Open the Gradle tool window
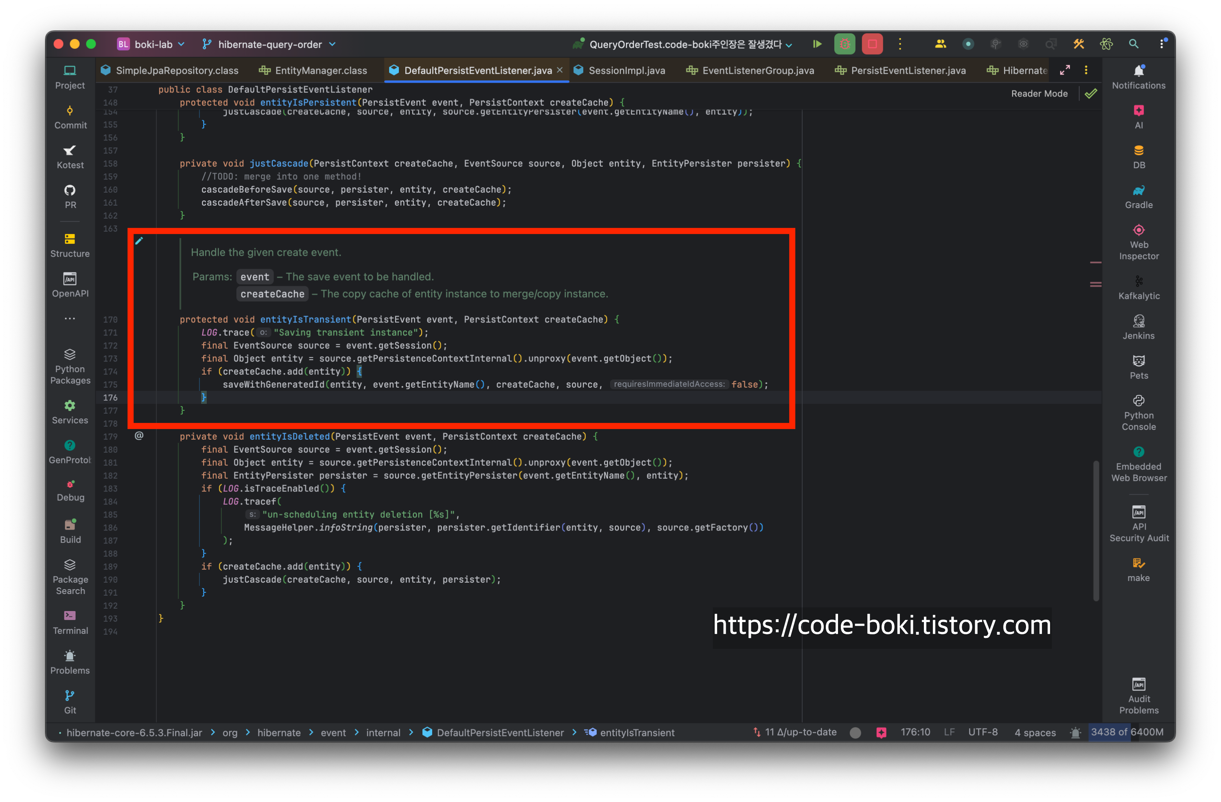The height and width of the screenshot is (802, 1221). [x=1138, y=197]
